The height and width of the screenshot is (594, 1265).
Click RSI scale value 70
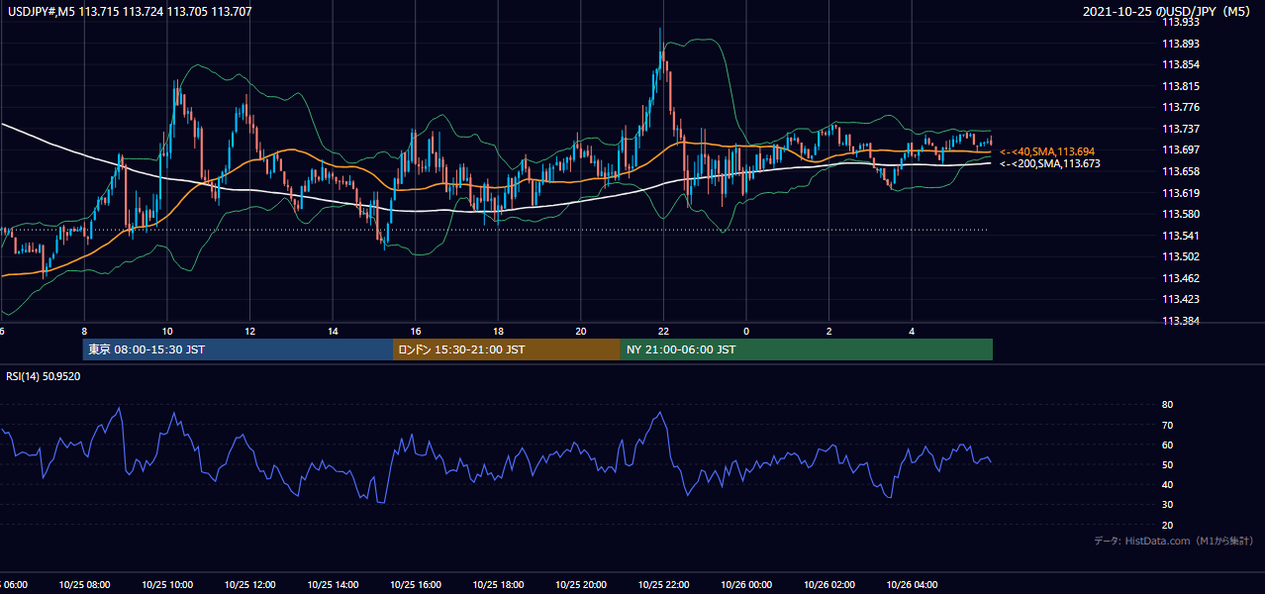point(1167,425)
